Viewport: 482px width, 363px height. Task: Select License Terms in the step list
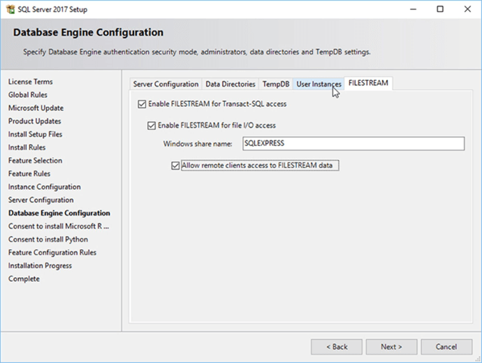pos(31,82)
